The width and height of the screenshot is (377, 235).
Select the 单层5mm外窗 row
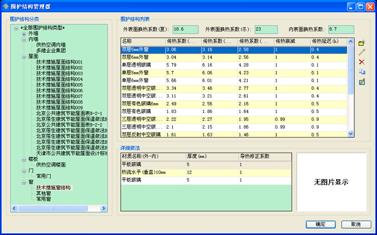tap(234, 73)
